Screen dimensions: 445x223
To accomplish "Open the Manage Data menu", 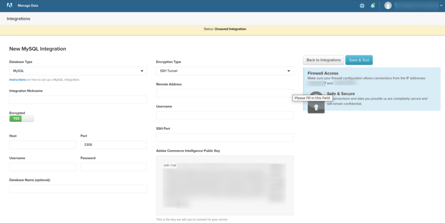I will (28, 6).
